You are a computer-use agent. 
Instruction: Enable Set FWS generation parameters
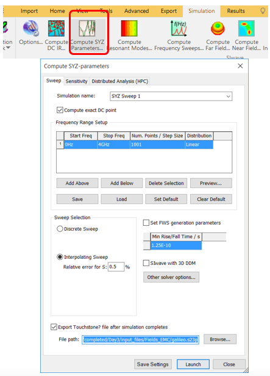pos(146,223)
